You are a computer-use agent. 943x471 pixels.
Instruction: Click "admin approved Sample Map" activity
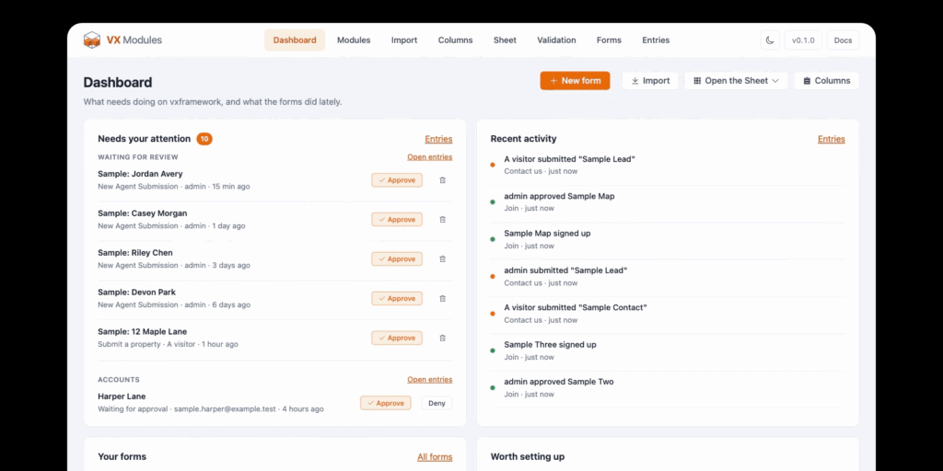(x=559, y=196)
